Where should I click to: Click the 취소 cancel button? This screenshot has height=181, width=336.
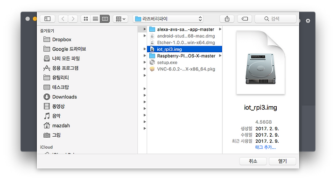coord(253,161)
